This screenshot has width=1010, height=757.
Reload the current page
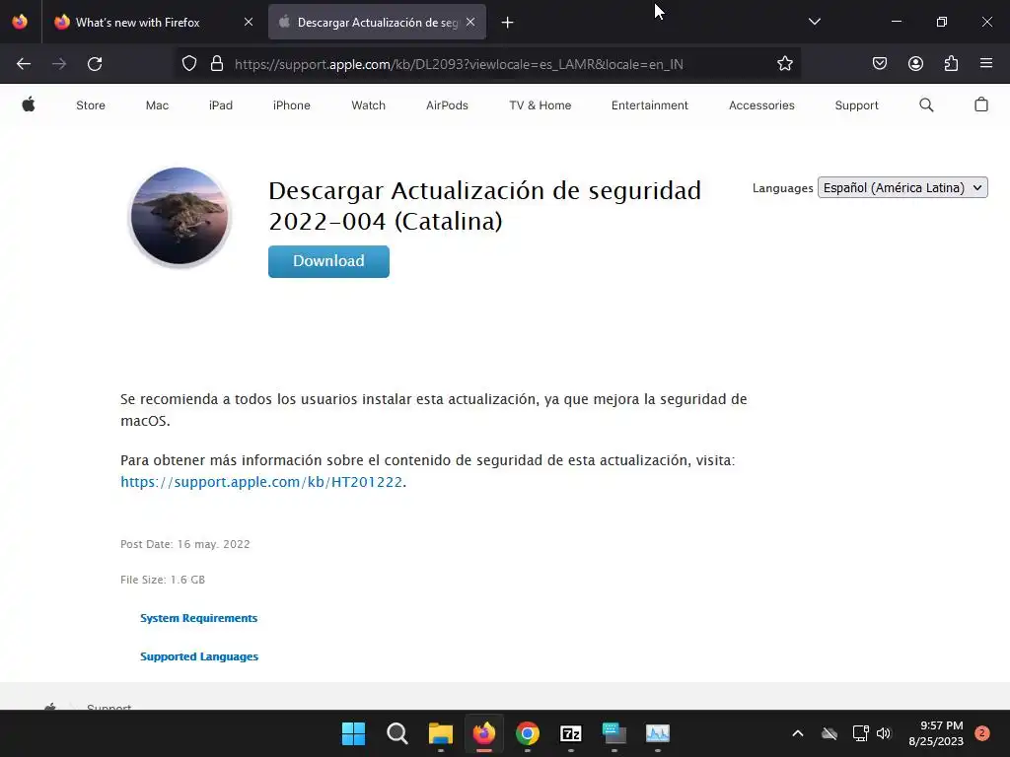click(x=95, y=64)
